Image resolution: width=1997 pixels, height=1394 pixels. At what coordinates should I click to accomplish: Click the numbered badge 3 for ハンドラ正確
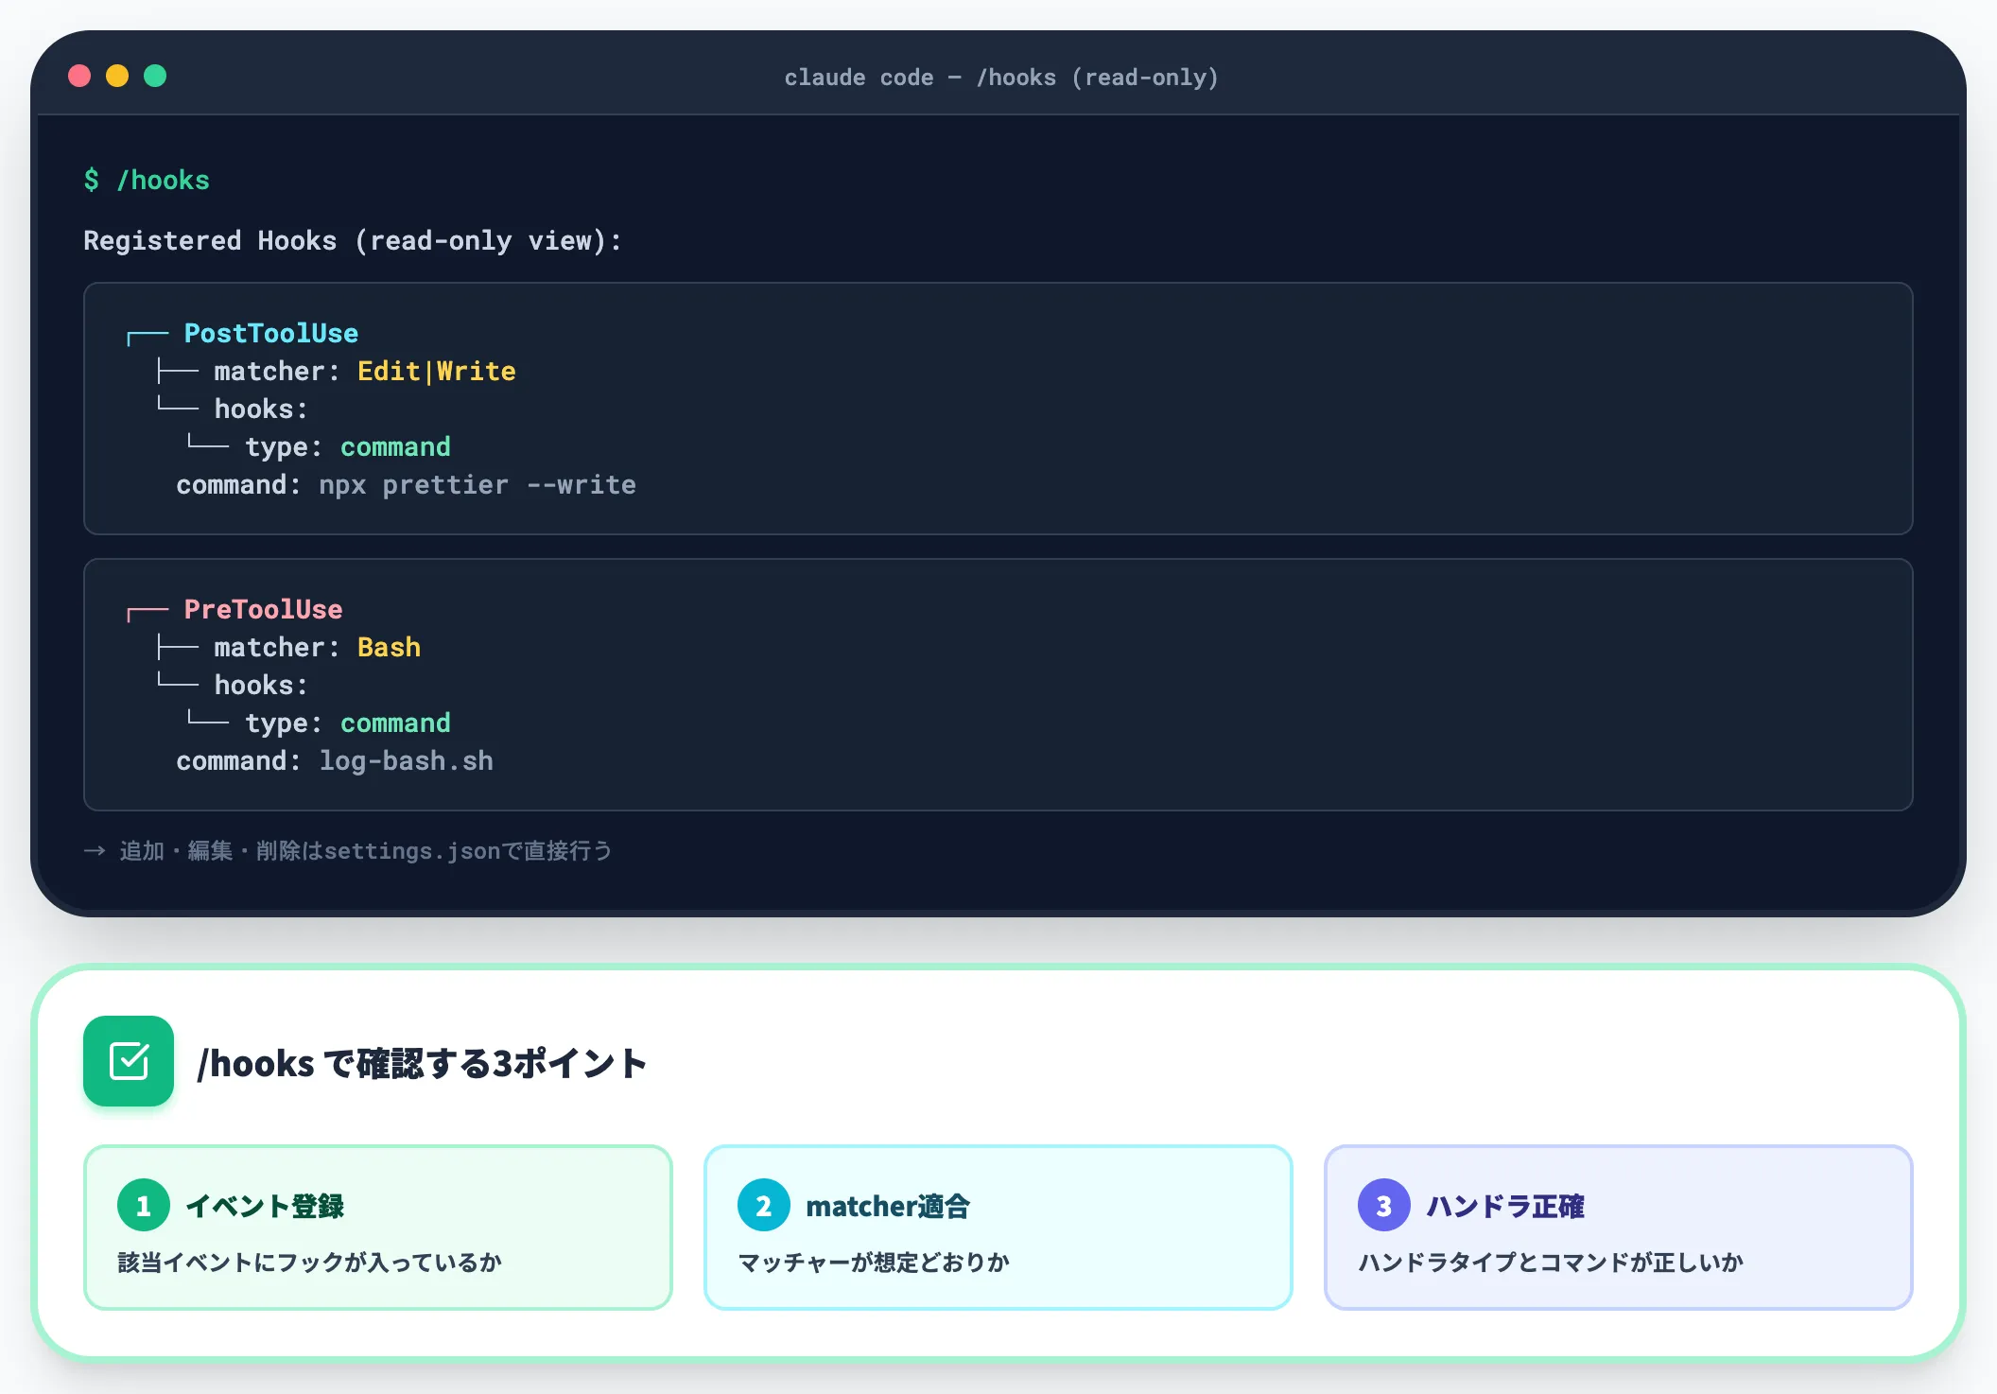(x=1384, y=1205)
